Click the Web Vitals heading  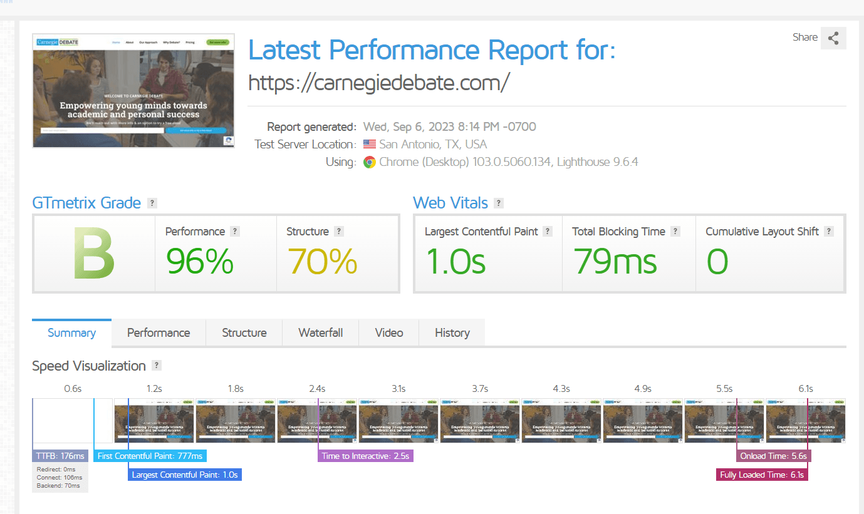[450, 203]
